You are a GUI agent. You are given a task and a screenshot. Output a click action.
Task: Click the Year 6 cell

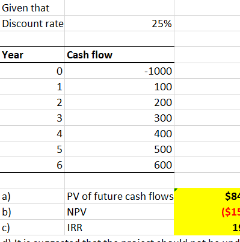[x=32, y=165]
